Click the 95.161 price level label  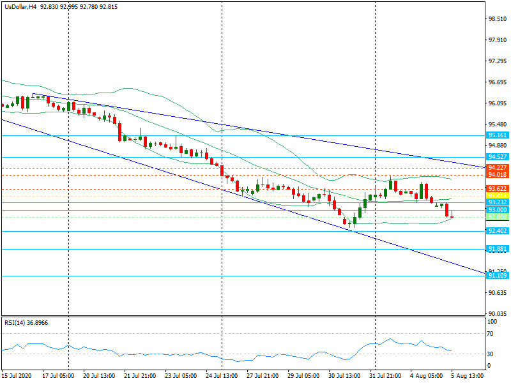(x=497, y=135)
